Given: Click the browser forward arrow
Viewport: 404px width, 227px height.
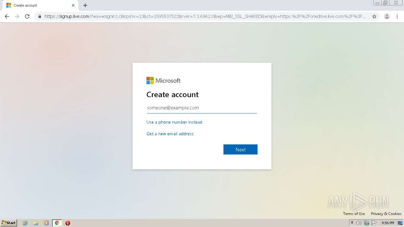Looking at the screenshot, I should [17, 16].
